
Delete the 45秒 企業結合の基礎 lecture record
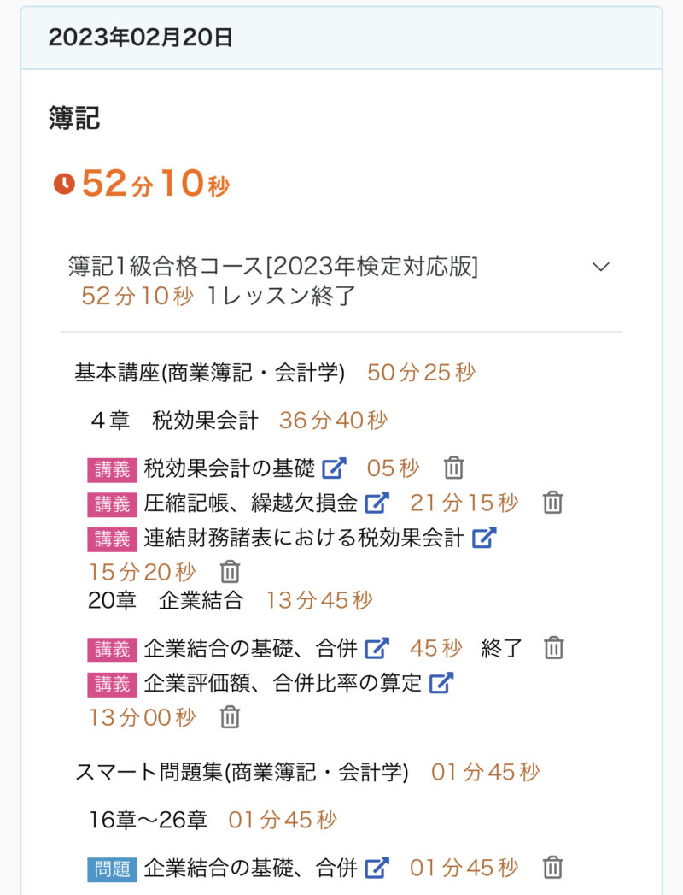coord(554,648)
